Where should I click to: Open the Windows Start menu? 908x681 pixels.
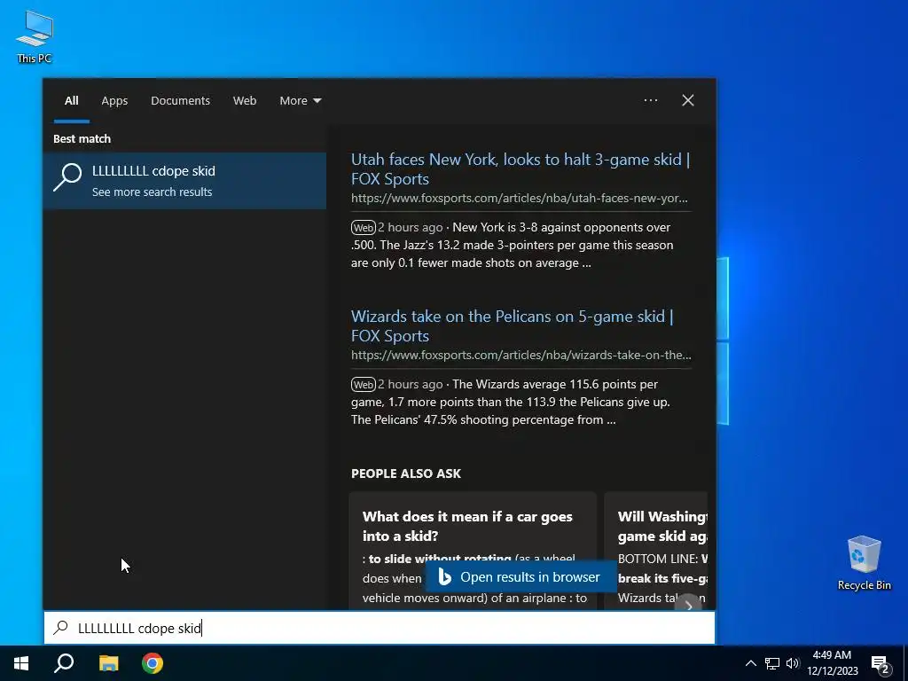(21, 663)
